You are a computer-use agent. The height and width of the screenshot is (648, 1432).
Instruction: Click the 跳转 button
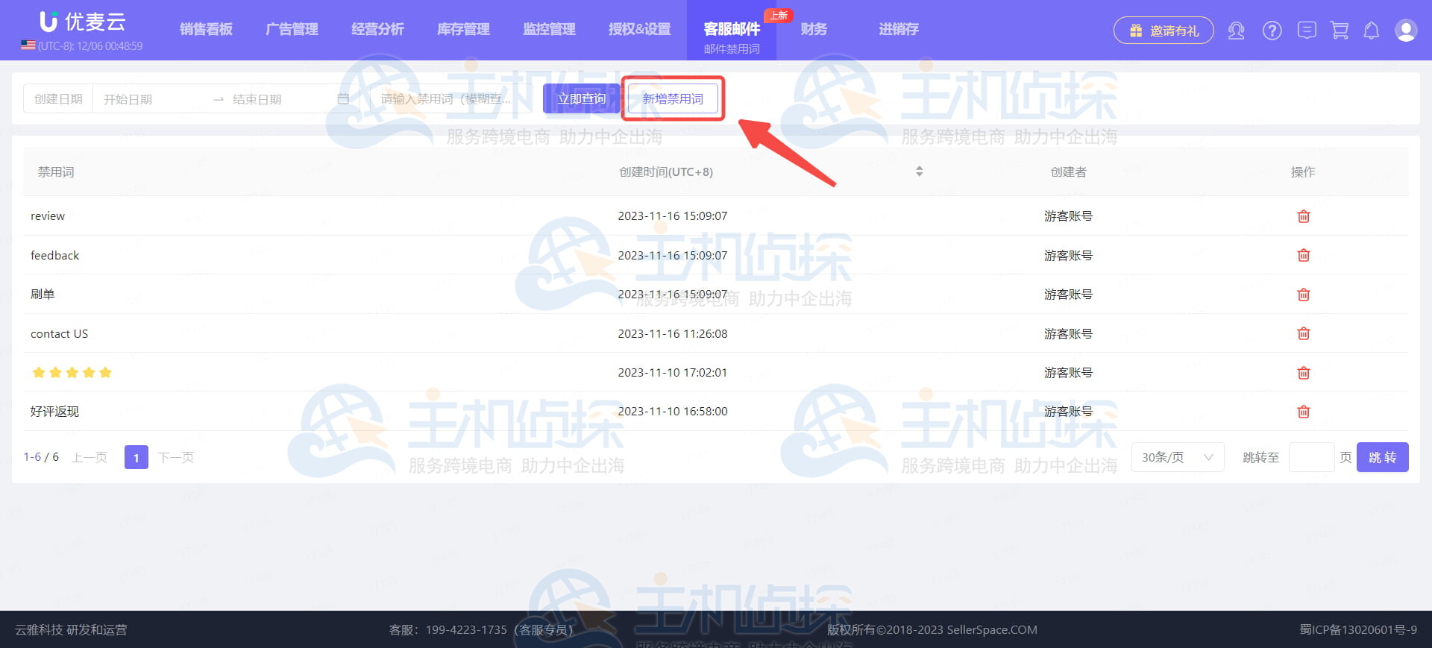pos(1383,457)
